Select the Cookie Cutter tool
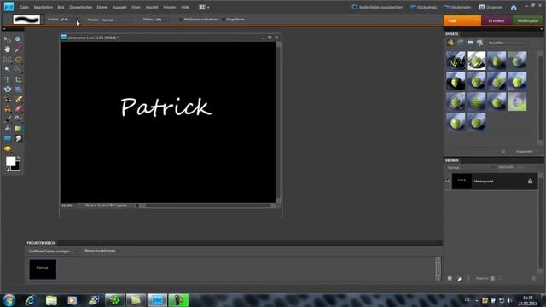546x307 pixels. (8, 90)
